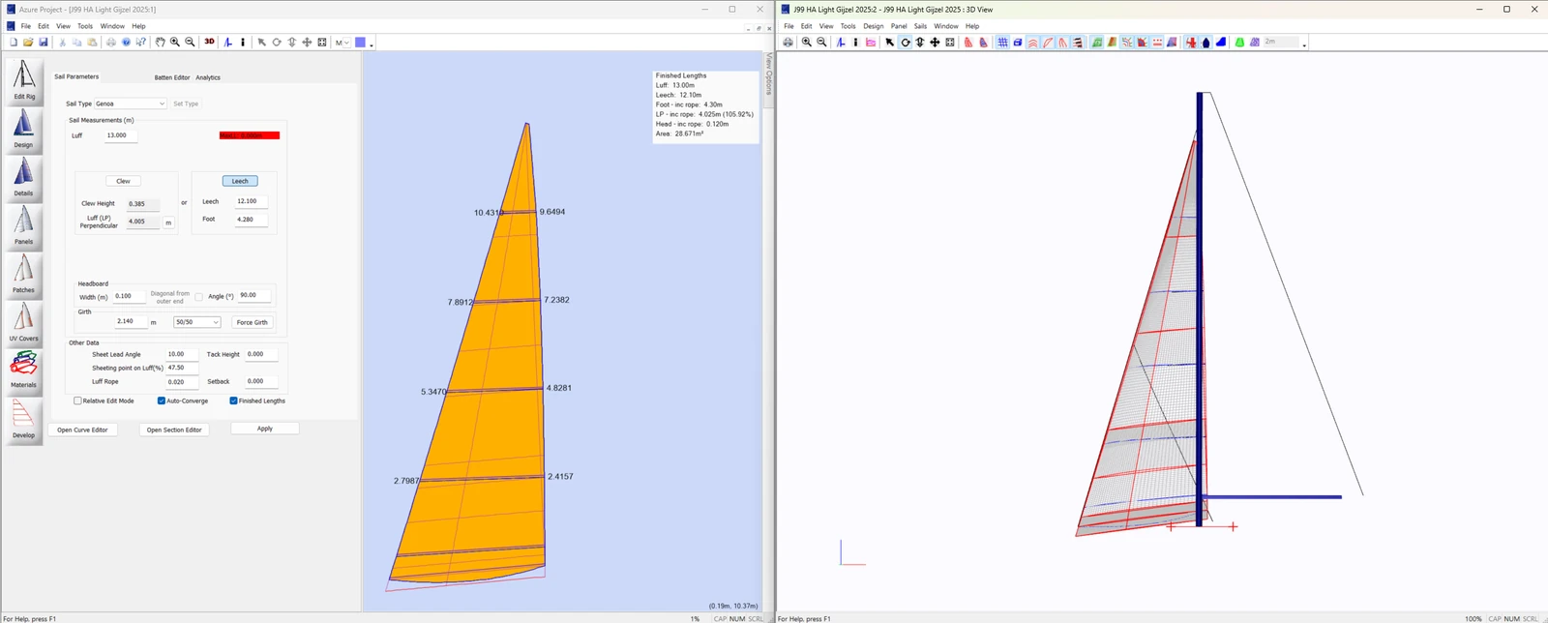Click the dark blue hull icon in the 3D View toolbar
This screenshot has width=1548, height=623.
tap(1206, 43)
